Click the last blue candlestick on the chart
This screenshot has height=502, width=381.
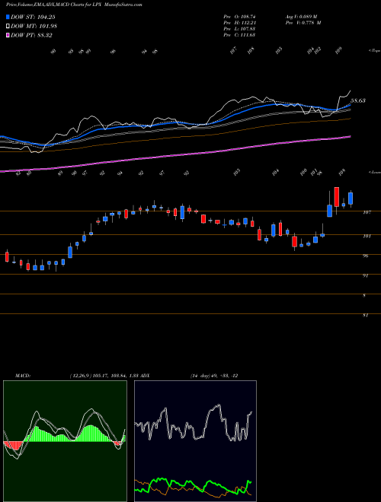click(351, 199)
